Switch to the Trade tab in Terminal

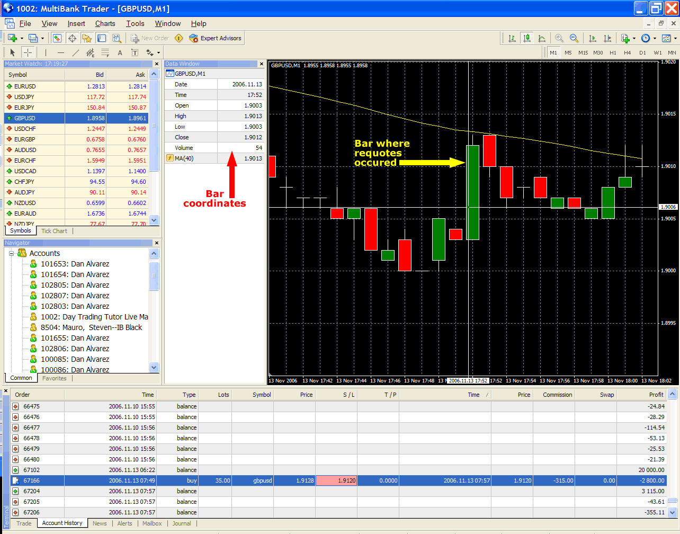coord(24,523)
